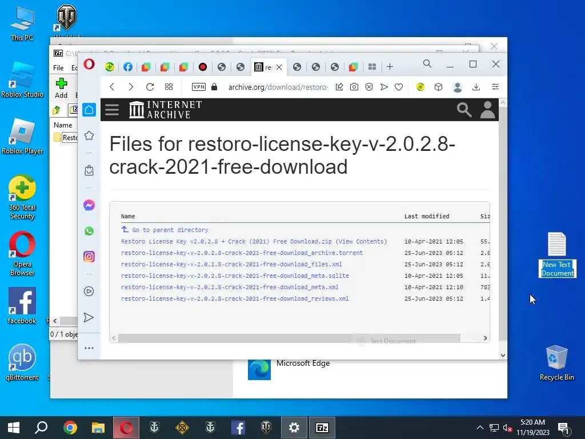Switch to the red record-dot tab
Viewport: 585px width, 439px height.
click(x=203, y=67)
